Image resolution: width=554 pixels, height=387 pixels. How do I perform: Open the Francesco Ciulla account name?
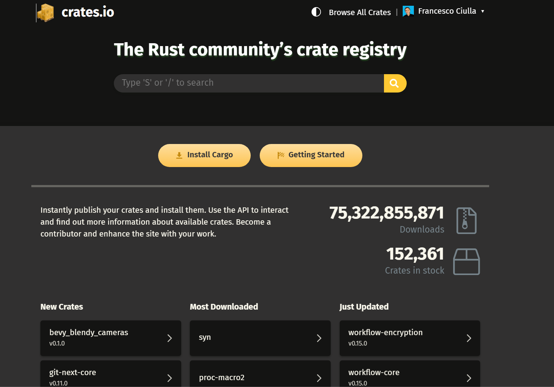click(447, 11)
